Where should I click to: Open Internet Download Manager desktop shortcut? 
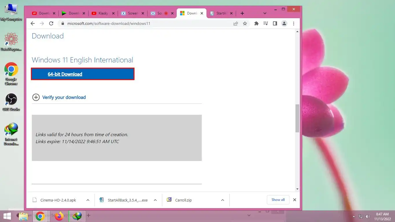point(11,134)
